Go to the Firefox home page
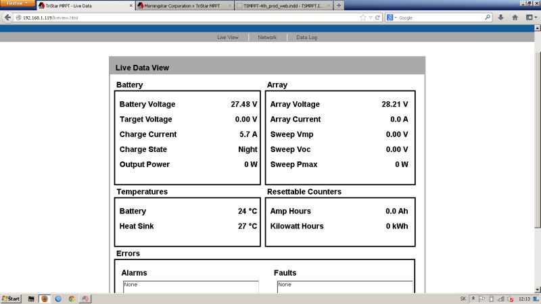This screenshot has height=304, width=541. coord(515,18)
